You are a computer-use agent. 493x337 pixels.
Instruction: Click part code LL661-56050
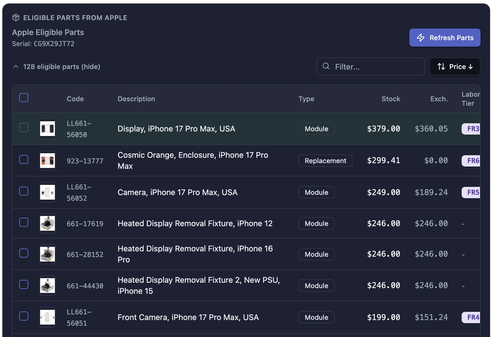point(79,129)
